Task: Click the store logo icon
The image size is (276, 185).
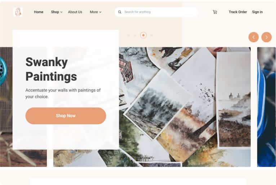Action: [18, 12]
